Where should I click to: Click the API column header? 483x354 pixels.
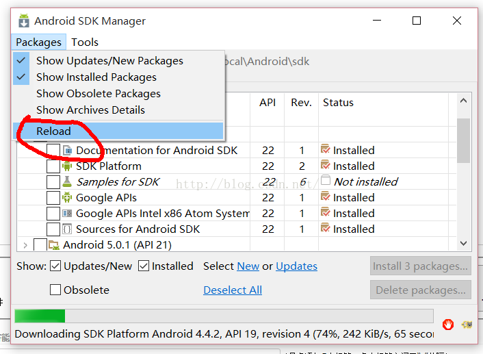[x=267, y=103]
